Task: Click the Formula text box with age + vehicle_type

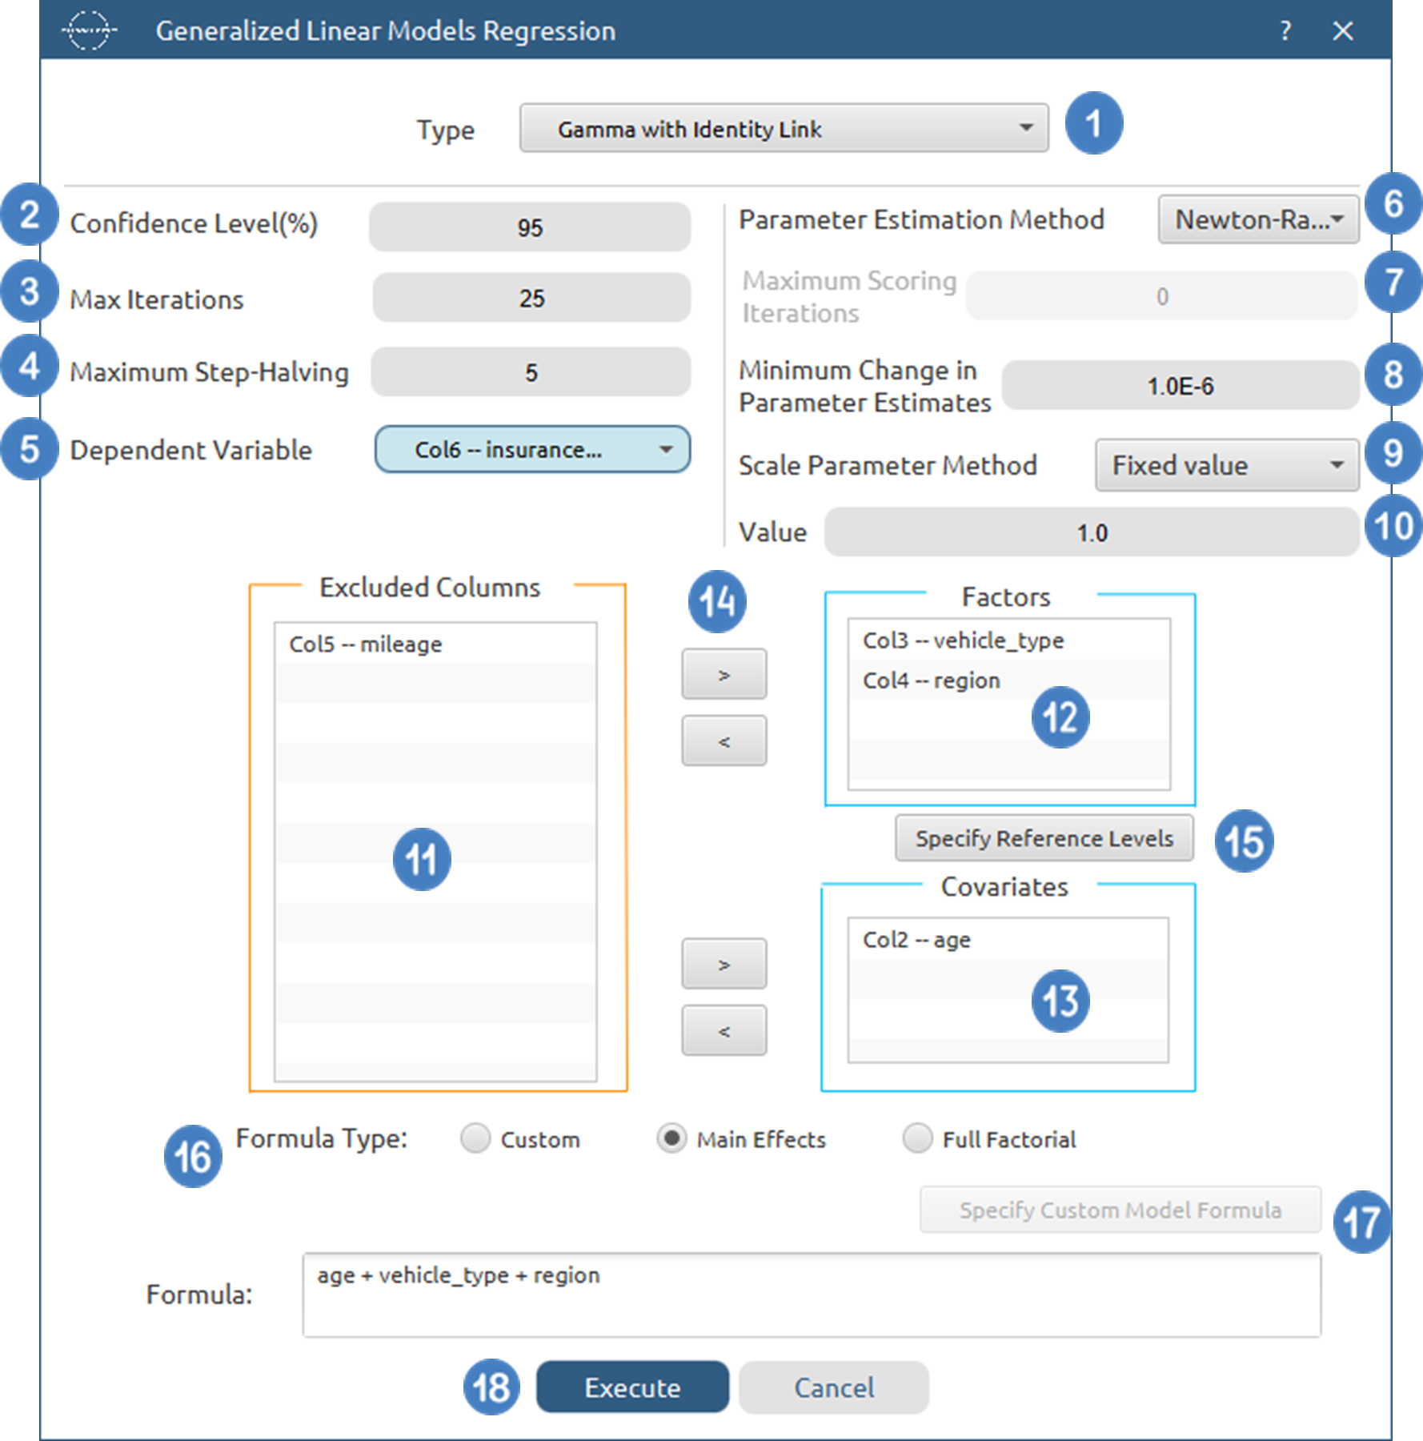Action: pos(812,1294)
